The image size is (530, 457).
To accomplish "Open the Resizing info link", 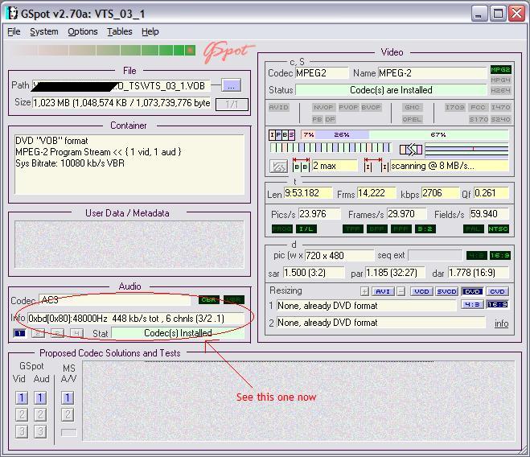I will pyautogui.click(x=501, y=323).
